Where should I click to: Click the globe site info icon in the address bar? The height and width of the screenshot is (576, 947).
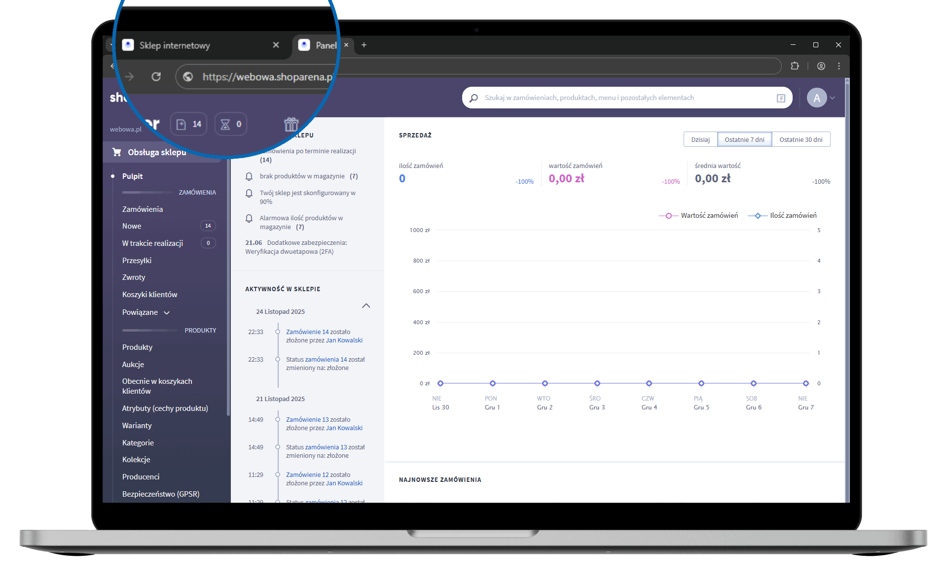(188, 76)
